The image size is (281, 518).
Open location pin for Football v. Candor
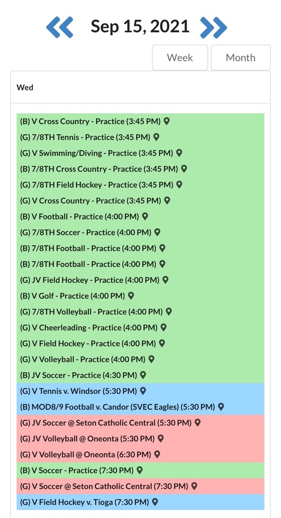coord(221,406)
